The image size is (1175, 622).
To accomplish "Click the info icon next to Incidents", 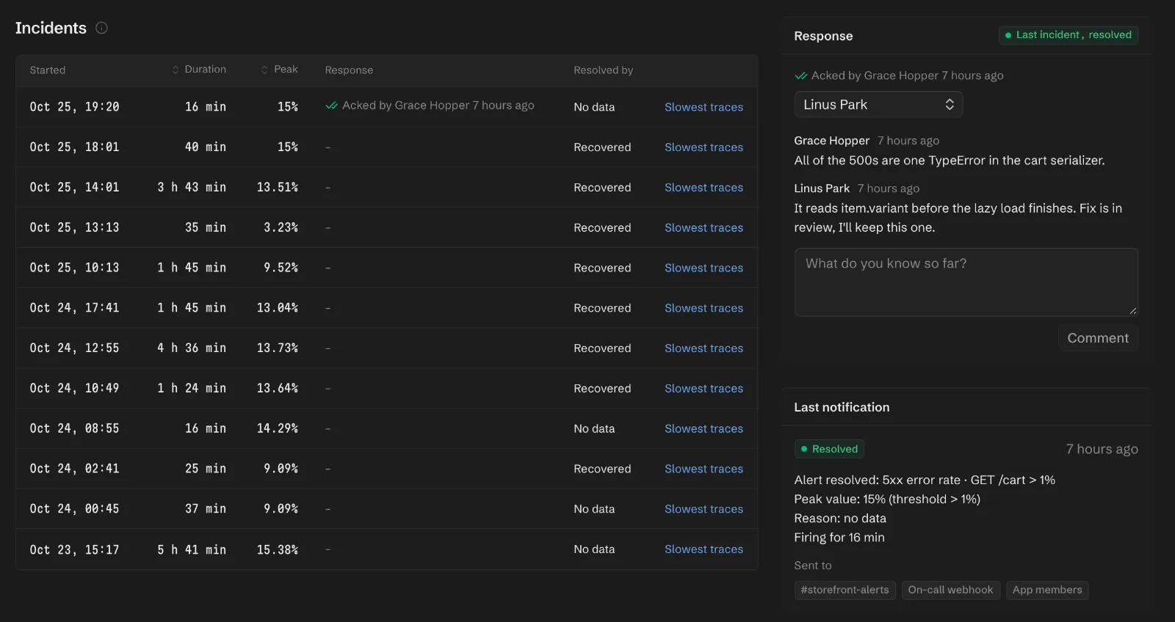I will click(101, 28).
